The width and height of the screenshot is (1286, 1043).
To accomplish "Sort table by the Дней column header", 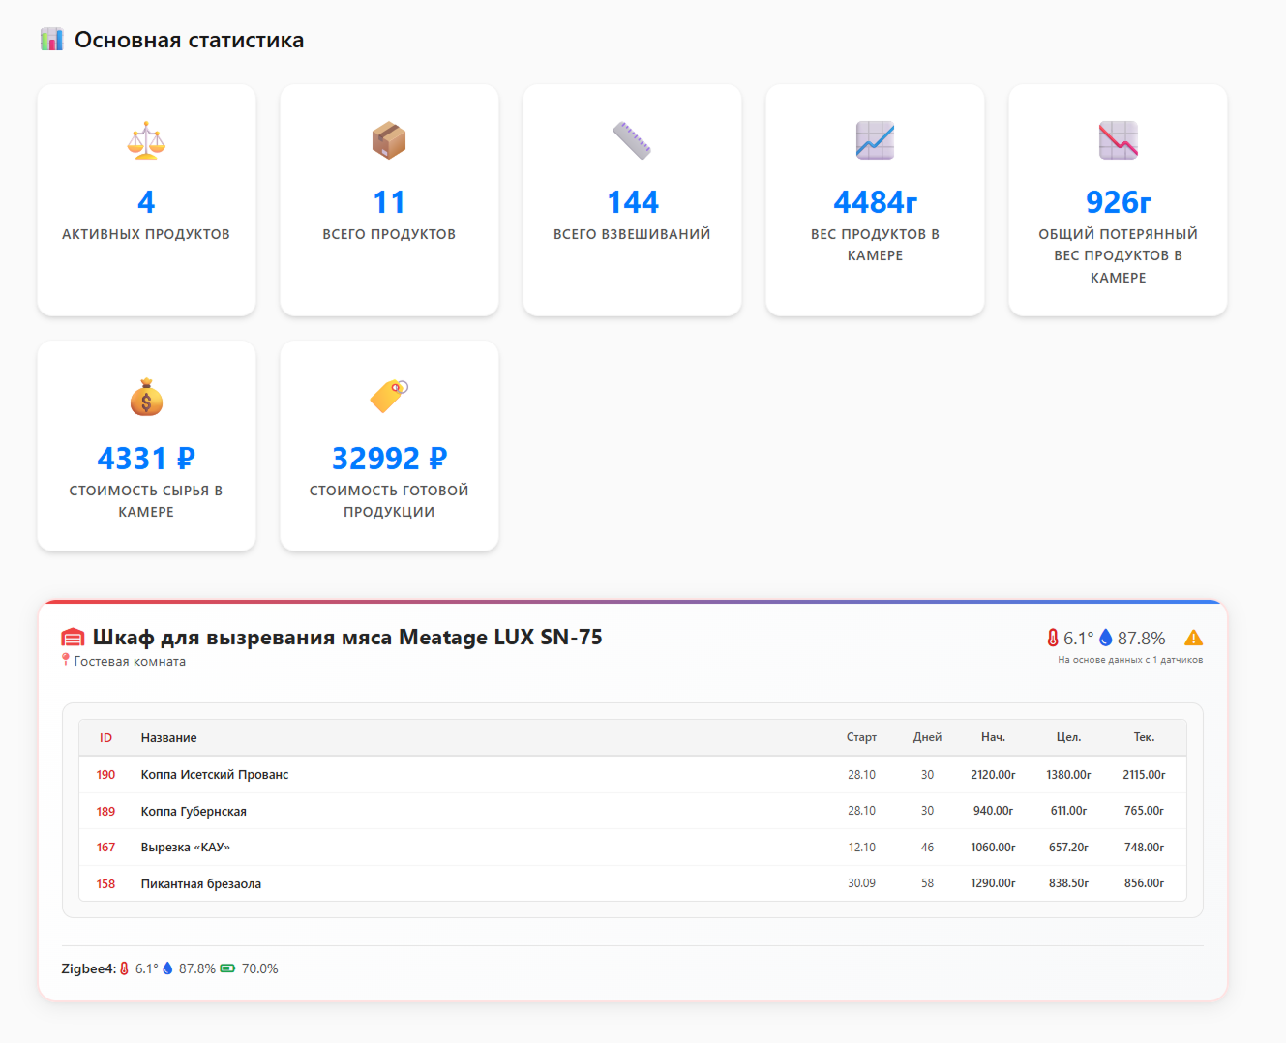I will coord(927,737).
